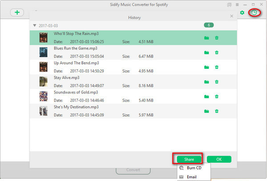
Task: Click the green plus add-music button
Action: (17, 12)
